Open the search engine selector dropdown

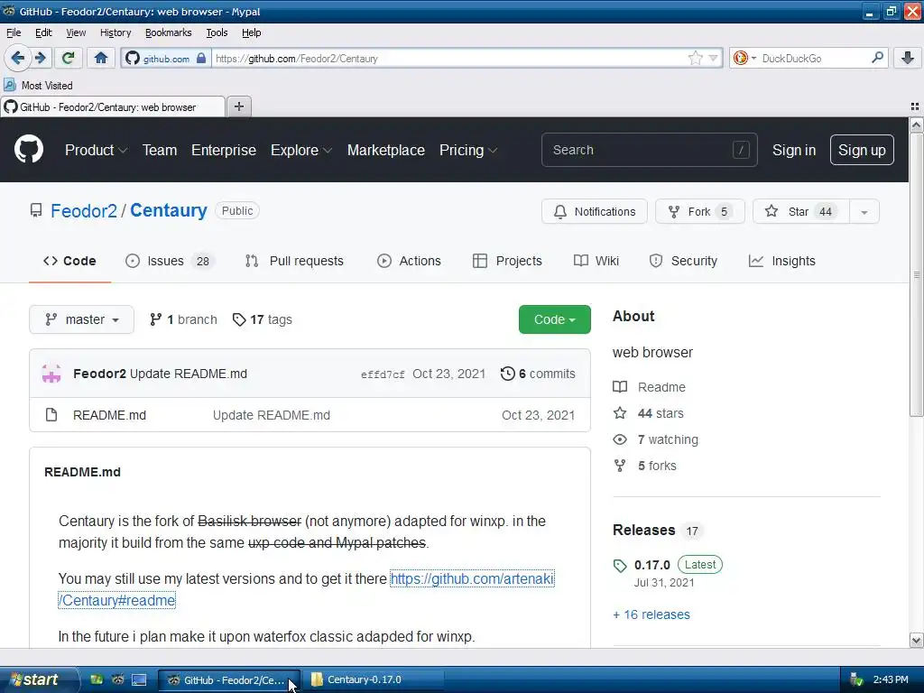tap(744, 58)
